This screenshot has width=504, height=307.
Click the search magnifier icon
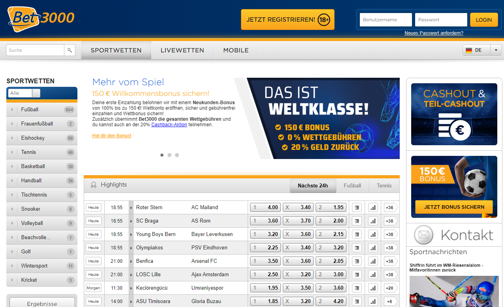point(70,50)
